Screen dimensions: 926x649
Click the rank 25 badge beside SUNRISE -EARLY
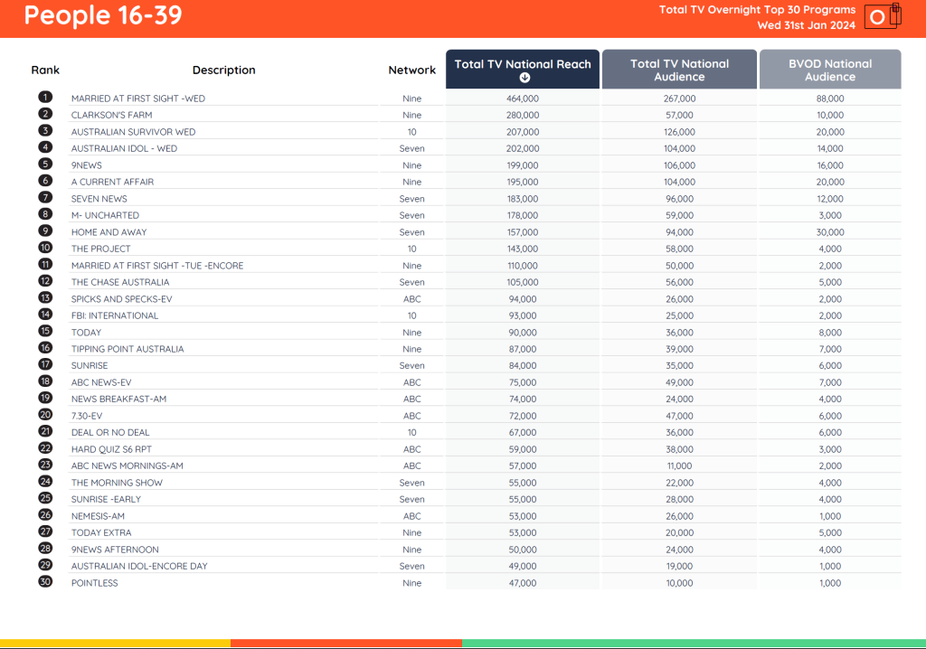[x=45, y=499]
